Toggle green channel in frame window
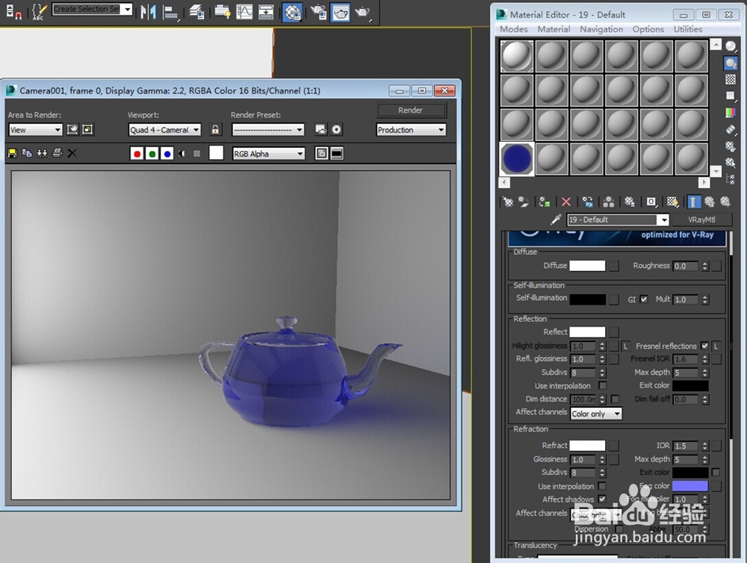 point(152,153)
